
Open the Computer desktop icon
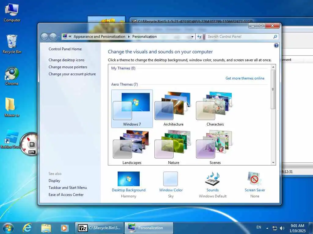[12, 12]
